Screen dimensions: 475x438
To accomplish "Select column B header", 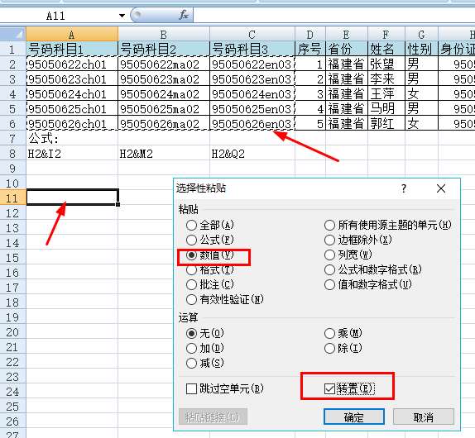I will 164,34.
